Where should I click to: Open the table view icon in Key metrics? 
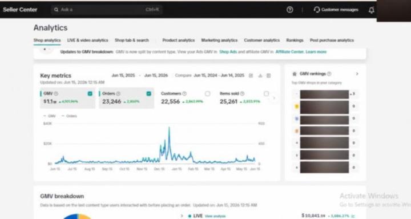point(269,75)
